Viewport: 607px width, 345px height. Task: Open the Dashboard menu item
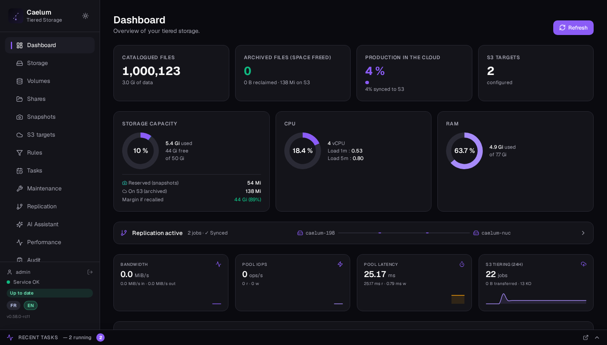50,45
